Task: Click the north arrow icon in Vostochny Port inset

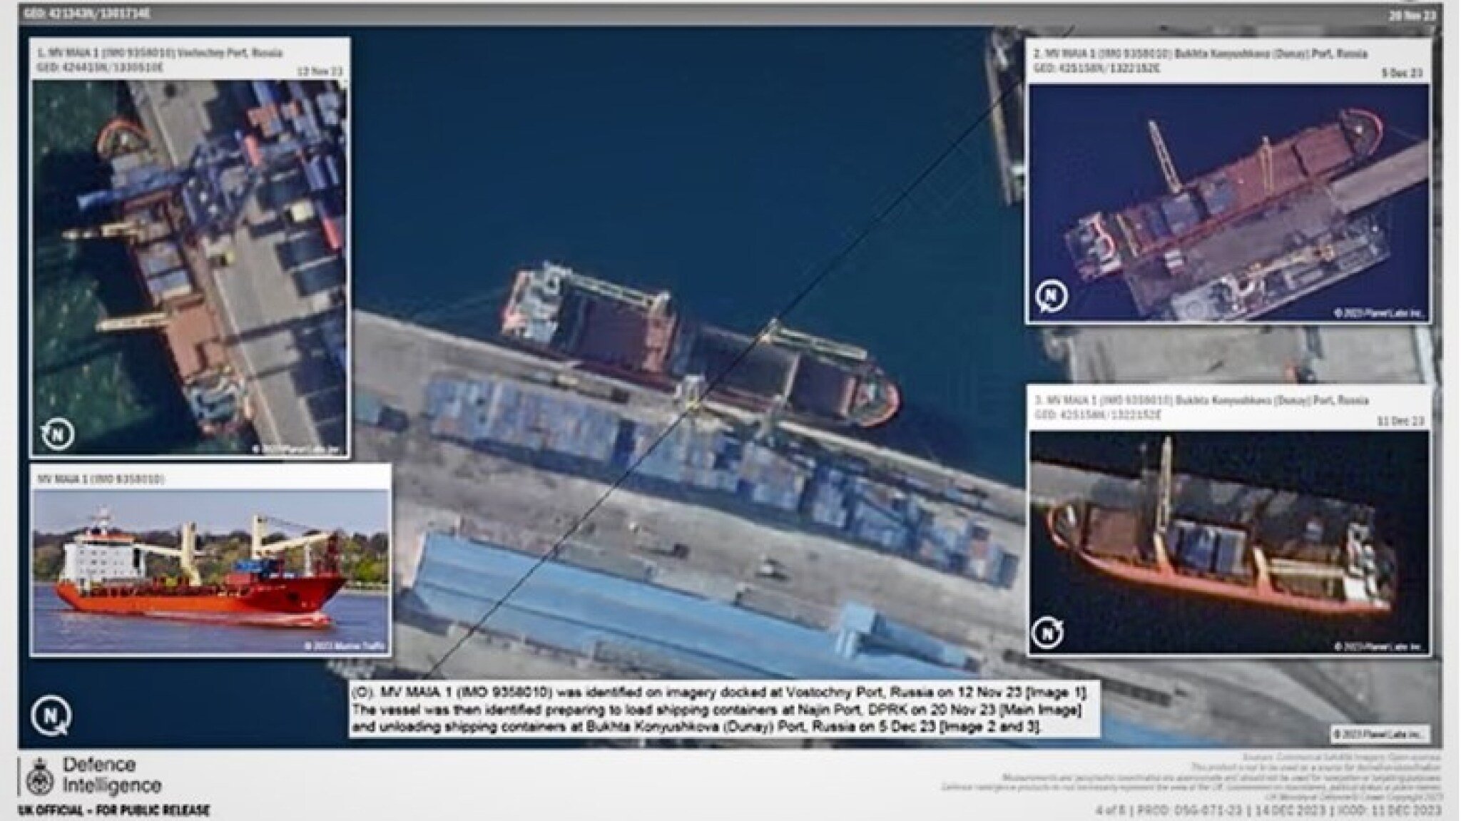Action: pyautogui.click(x=58, y=433)
